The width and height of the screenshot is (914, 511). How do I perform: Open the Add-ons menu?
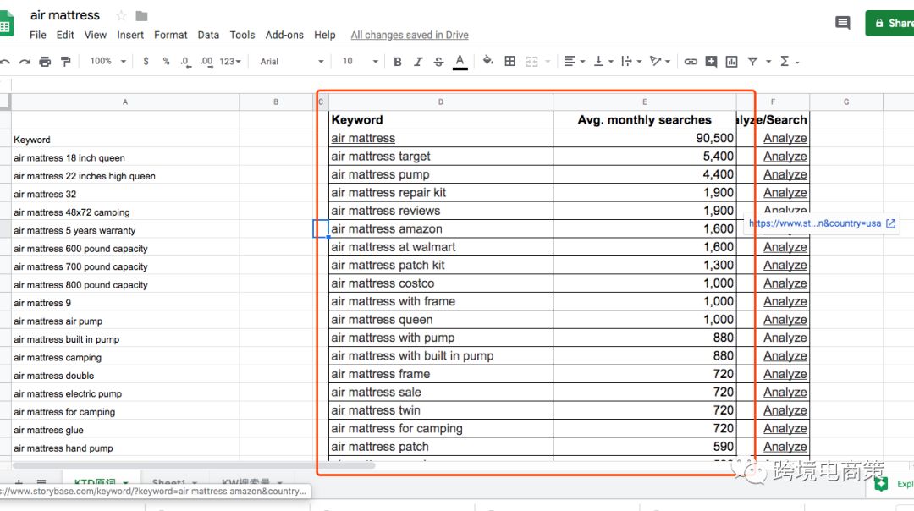point(284,35)
